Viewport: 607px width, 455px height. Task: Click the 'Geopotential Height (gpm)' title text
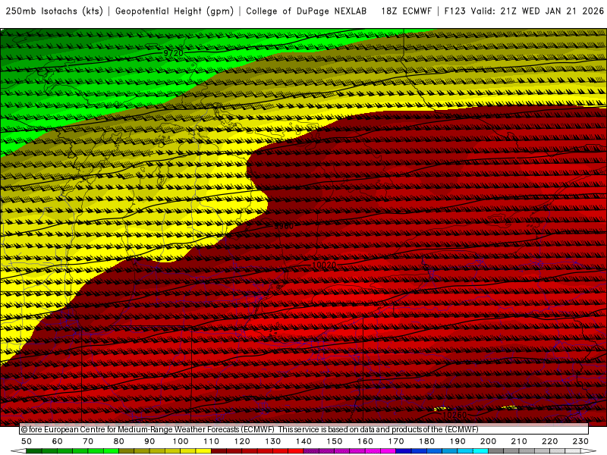click(x=175, y=11)
